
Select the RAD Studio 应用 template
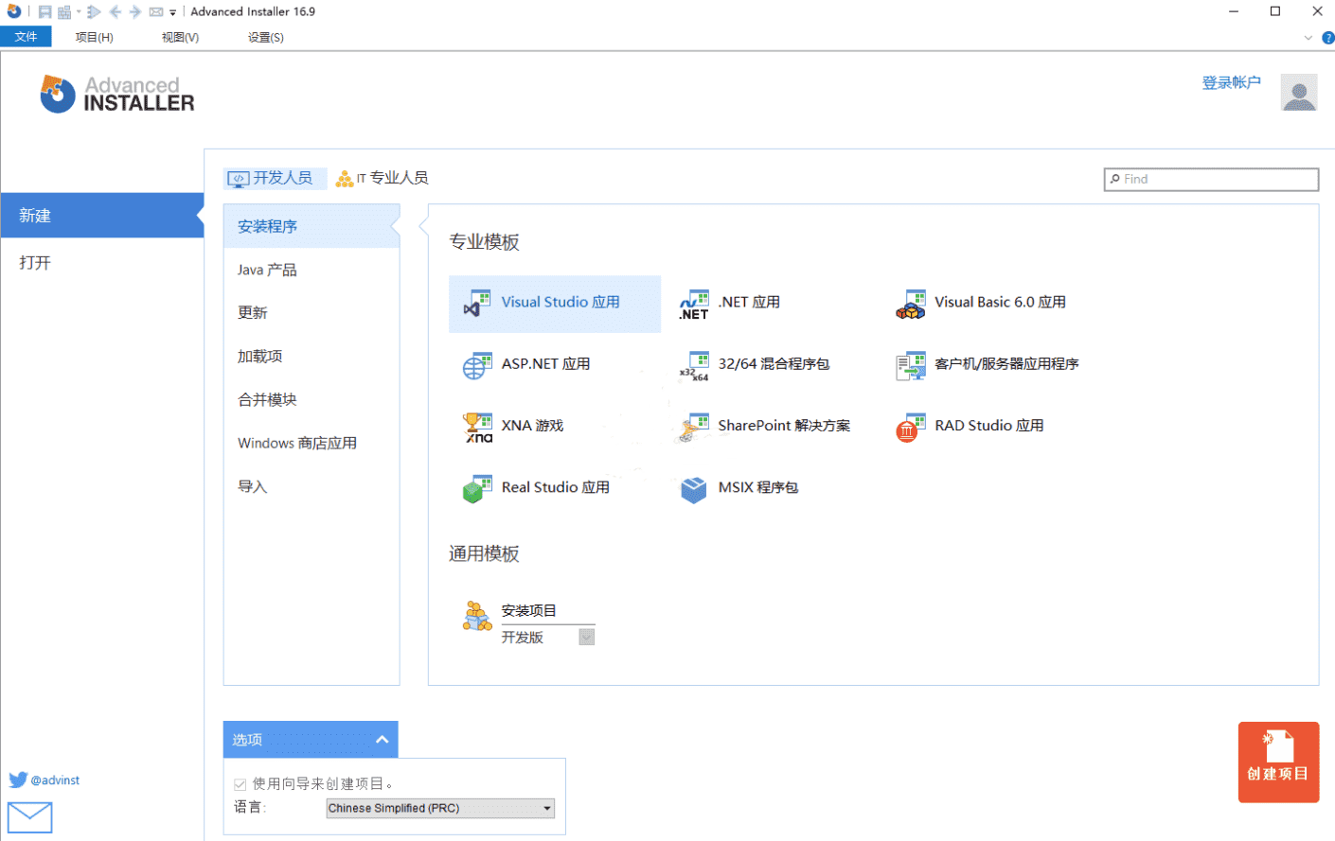[969, 426]
